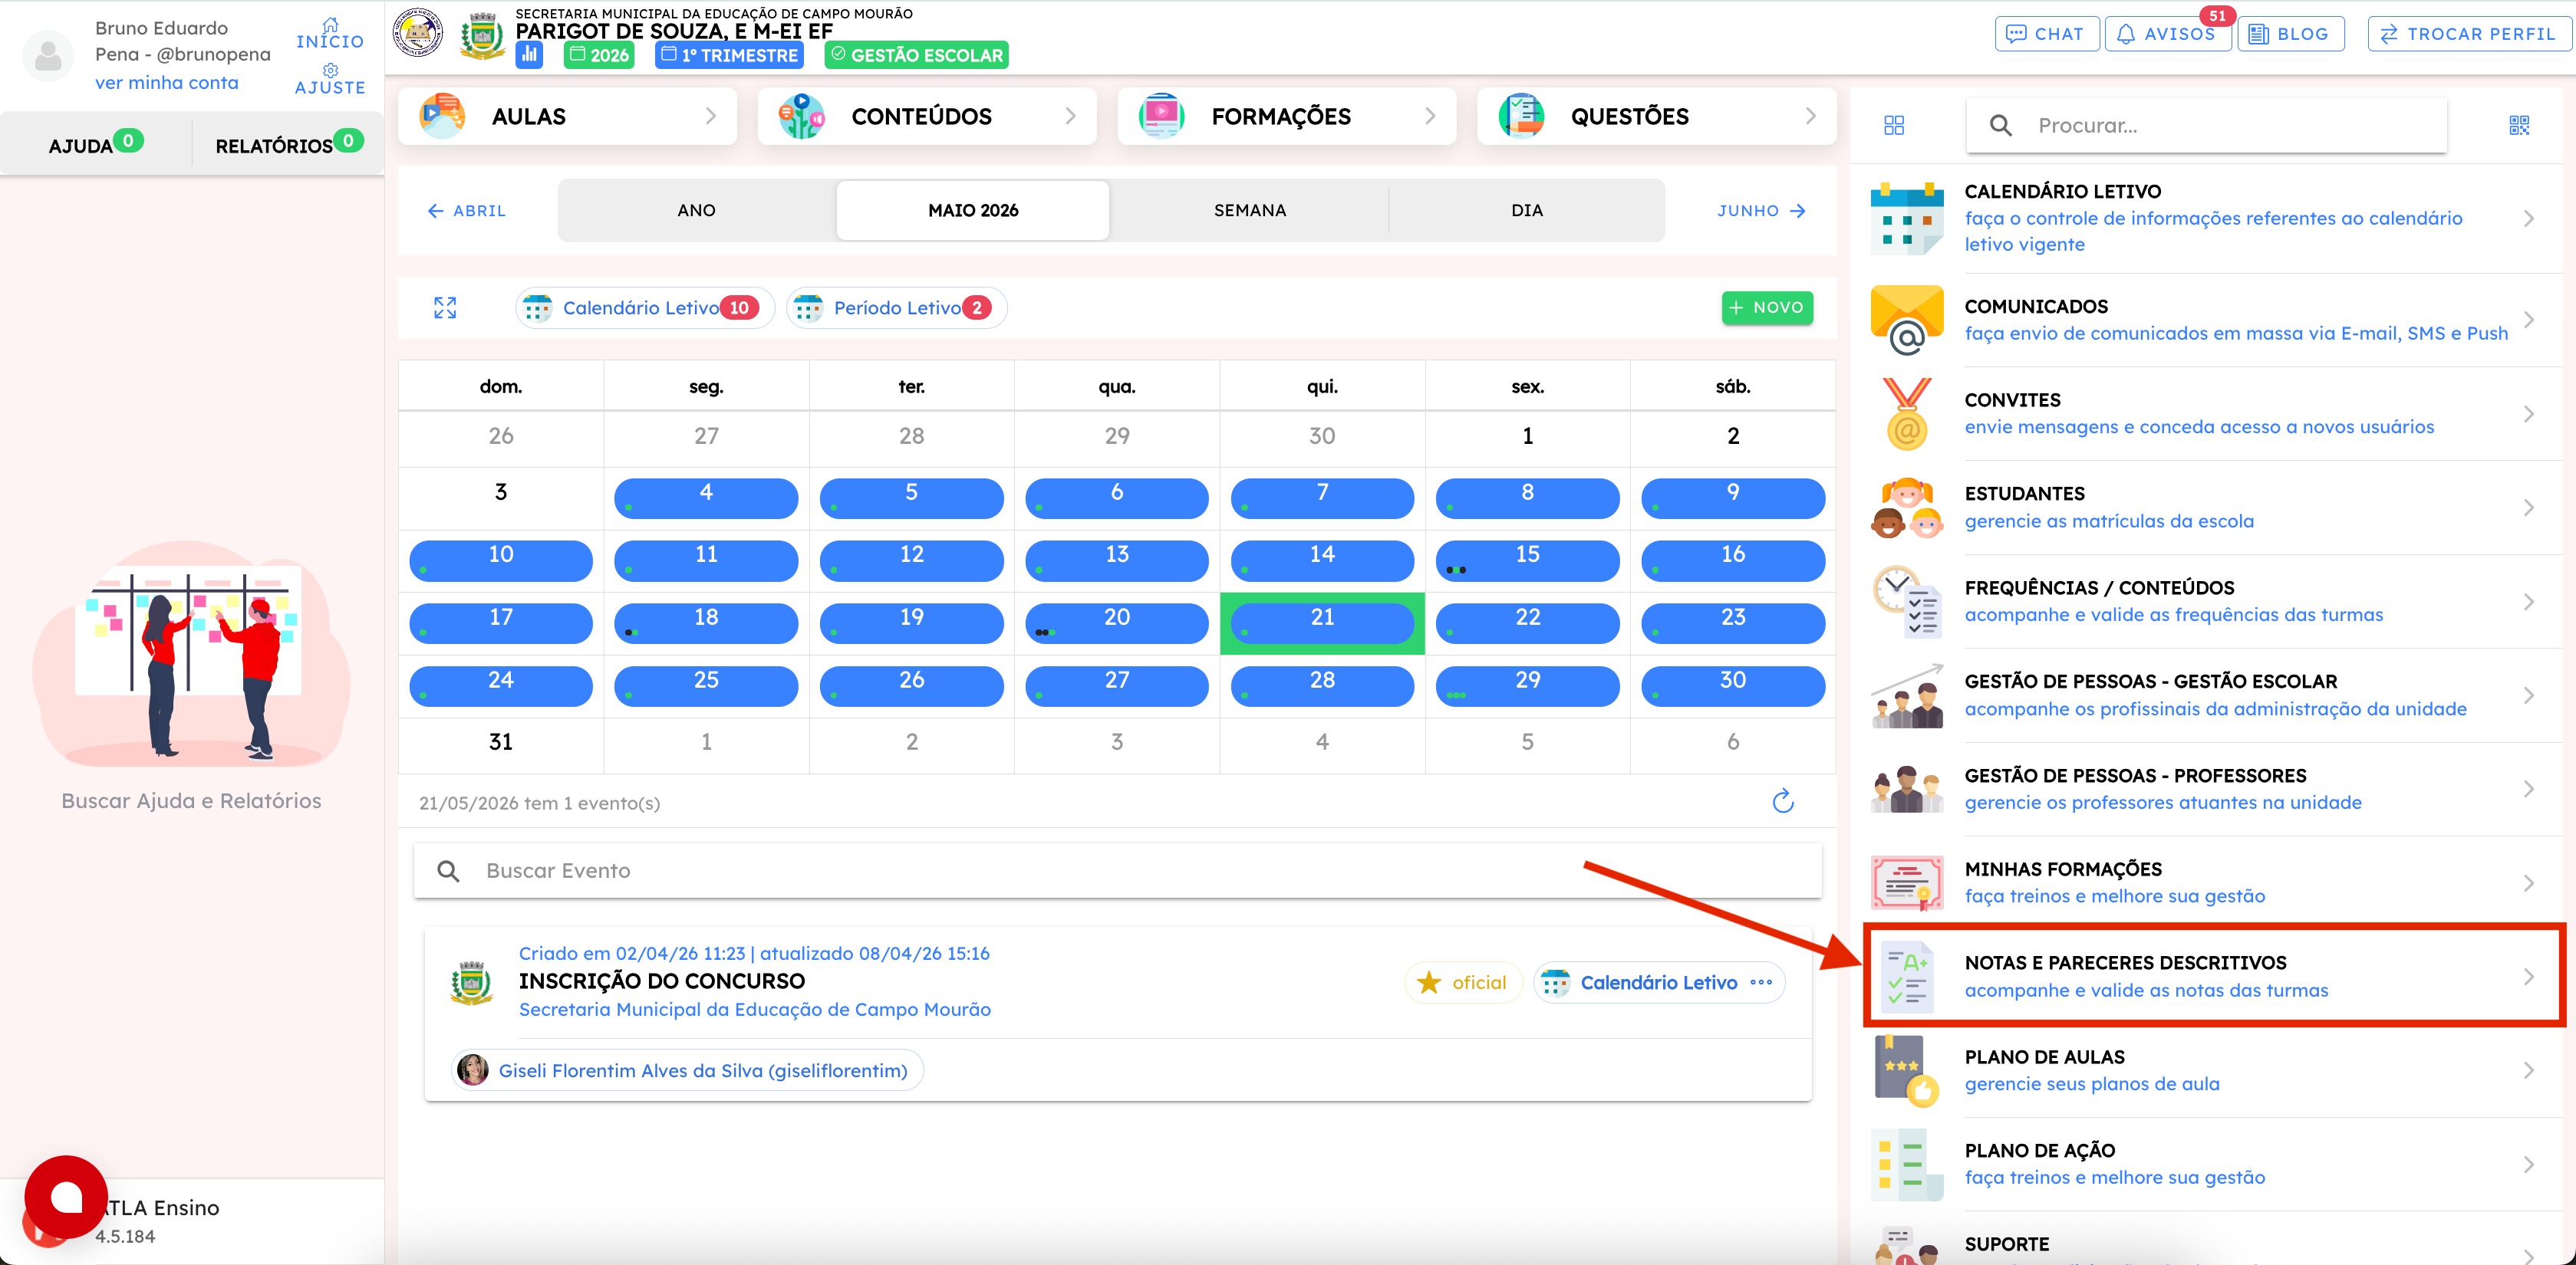Click the Aulas card icon
This screenshot has height=1265, width=2576.
442,116
